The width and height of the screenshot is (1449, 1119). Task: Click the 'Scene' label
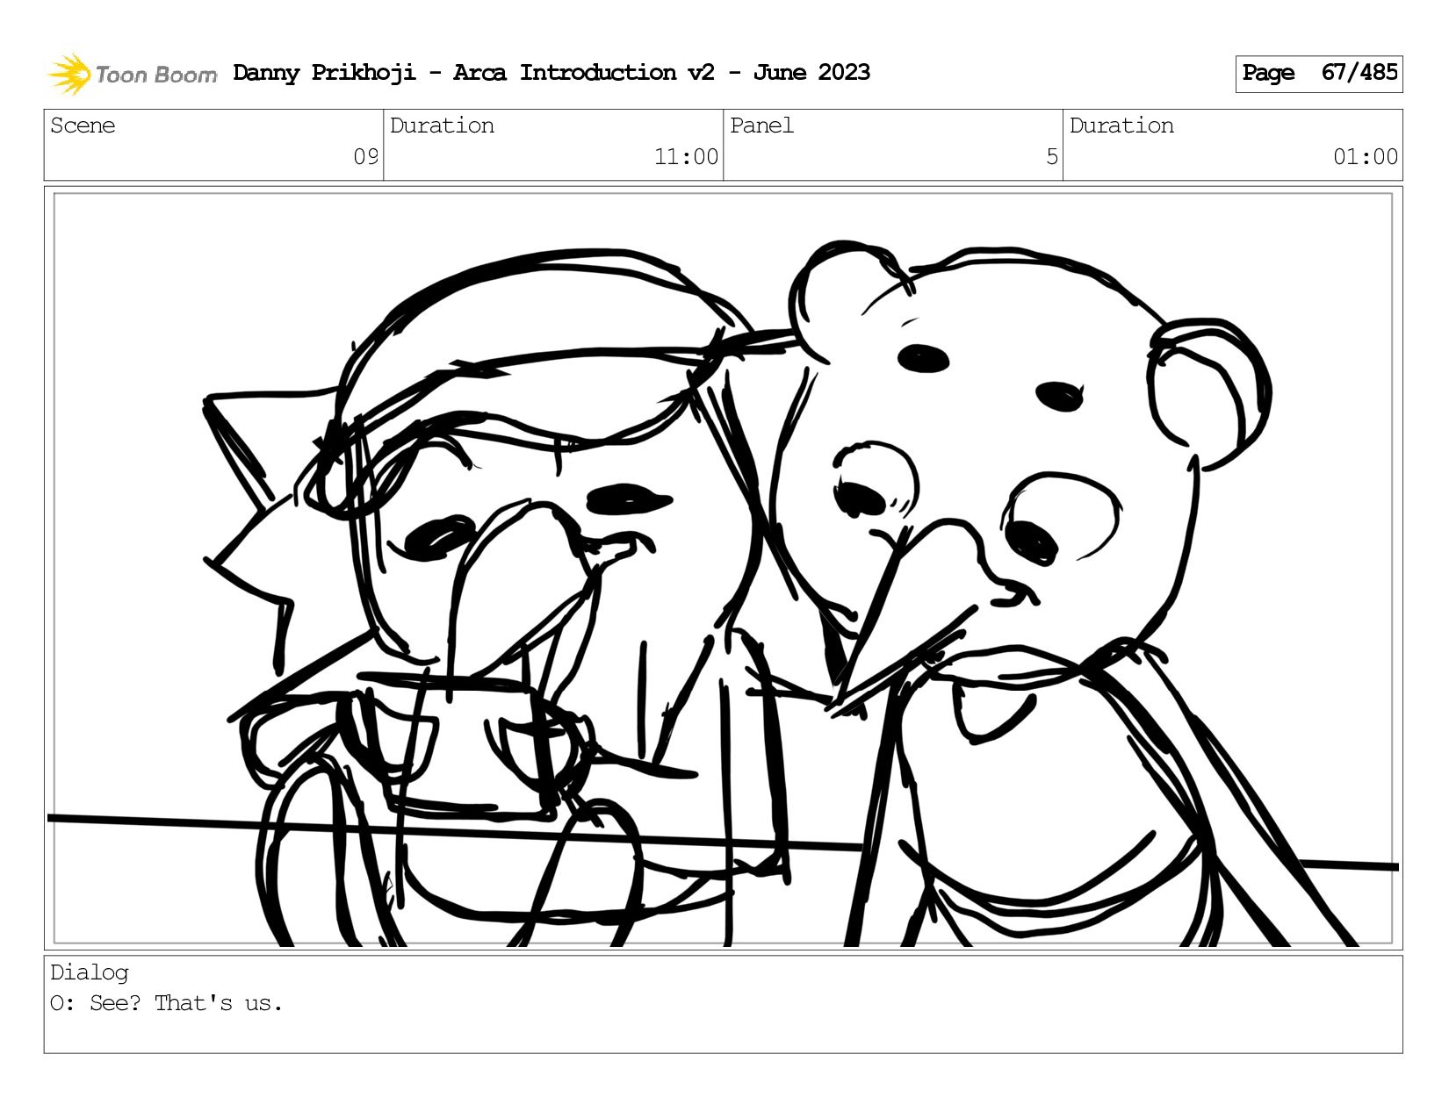(x=83, y=126)
